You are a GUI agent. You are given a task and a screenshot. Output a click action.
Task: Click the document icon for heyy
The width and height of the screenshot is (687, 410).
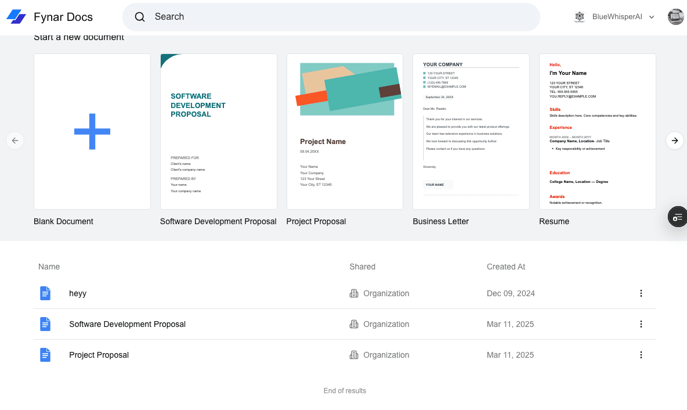tap(45, 293)
